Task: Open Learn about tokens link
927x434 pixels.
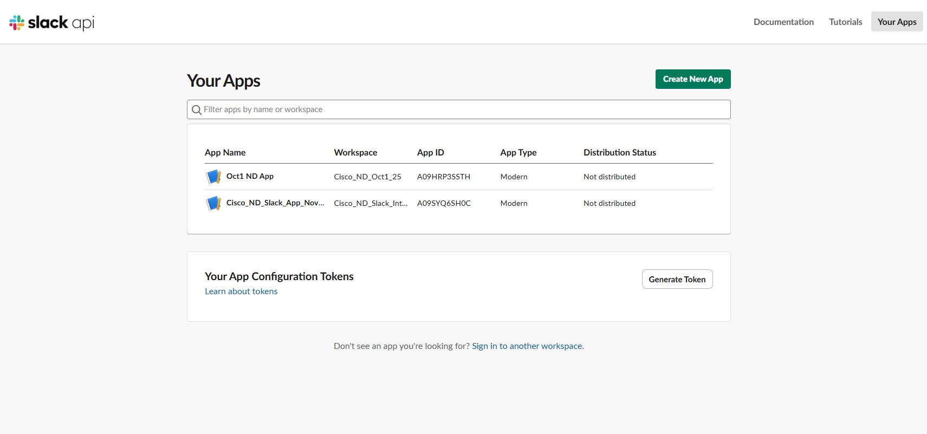Action: (x=241, y=292)
